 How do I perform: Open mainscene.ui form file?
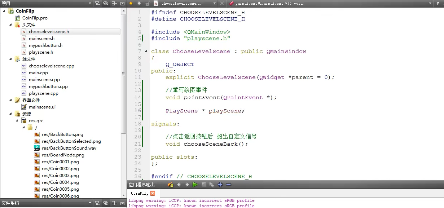click(x=42, y=107)
